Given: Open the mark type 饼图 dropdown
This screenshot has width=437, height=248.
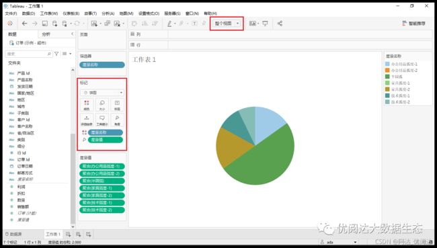Looking at the screenshot, I should [x=102, y=93].
